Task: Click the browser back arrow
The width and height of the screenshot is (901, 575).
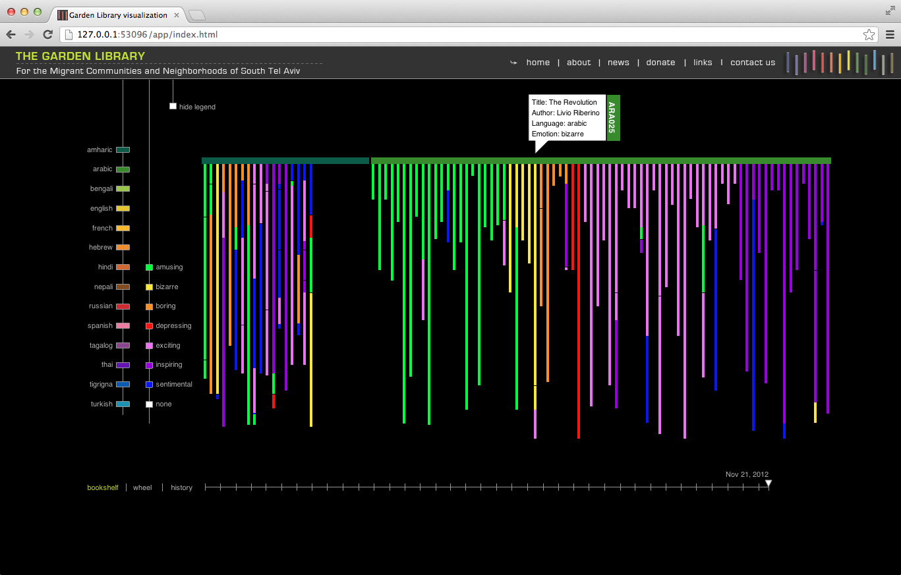Action: pos(11,35)
